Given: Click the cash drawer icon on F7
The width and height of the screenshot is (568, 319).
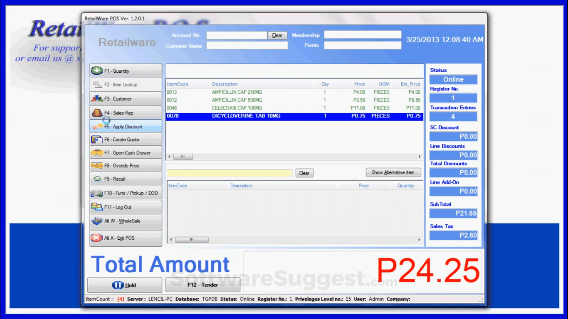Looking at the screenshot, I should coord(97,153).
